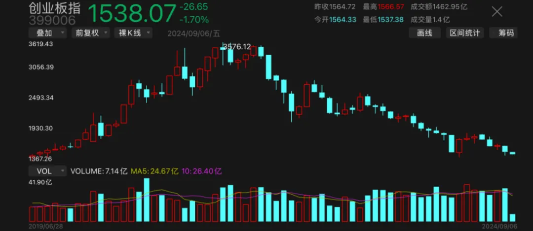Click the 10: 26.40亿 moving average label
This screenshot has height=231, width=533.
202,171
